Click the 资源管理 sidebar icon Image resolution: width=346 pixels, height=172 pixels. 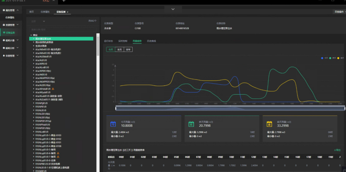4,25
